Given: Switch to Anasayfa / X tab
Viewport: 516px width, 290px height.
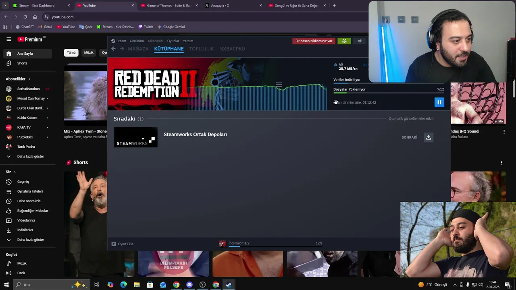Looking at the screenshot, I should point(233,6).
